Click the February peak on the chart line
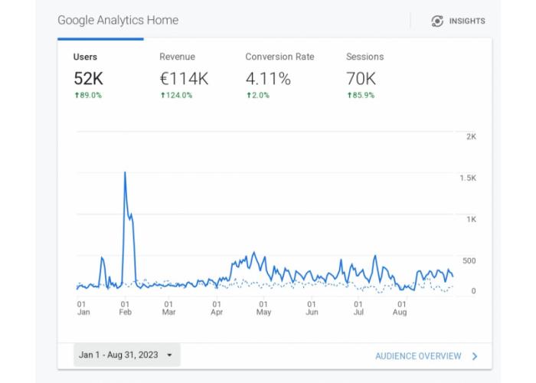Viewport: 536px width, 383px height. tap(125, 172)
